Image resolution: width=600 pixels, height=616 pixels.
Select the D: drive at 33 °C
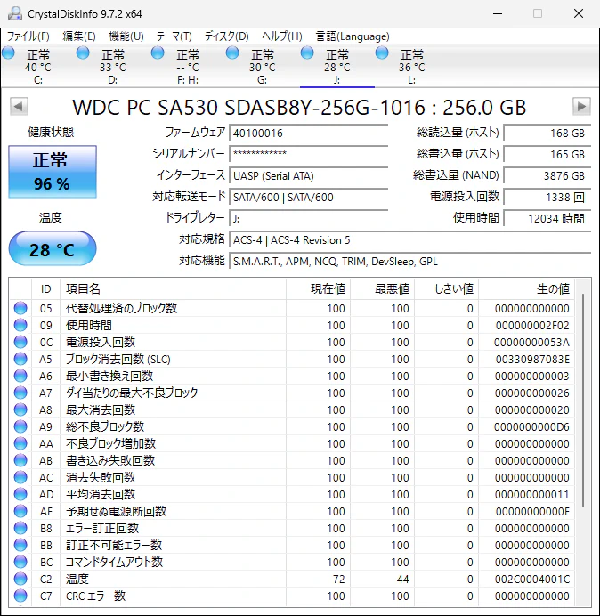point(113,66)
